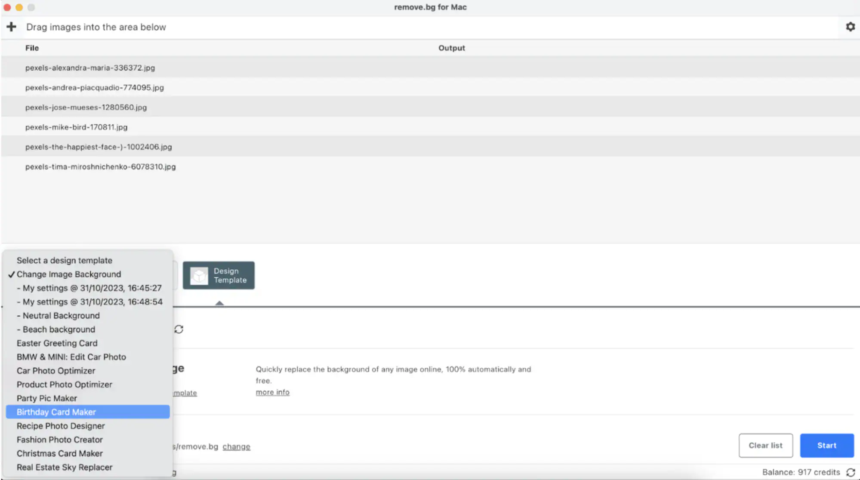Click the refresh/sync icon bottom right
The width and height of the screenshot is (860, 480).
click(x=851, y=472)
